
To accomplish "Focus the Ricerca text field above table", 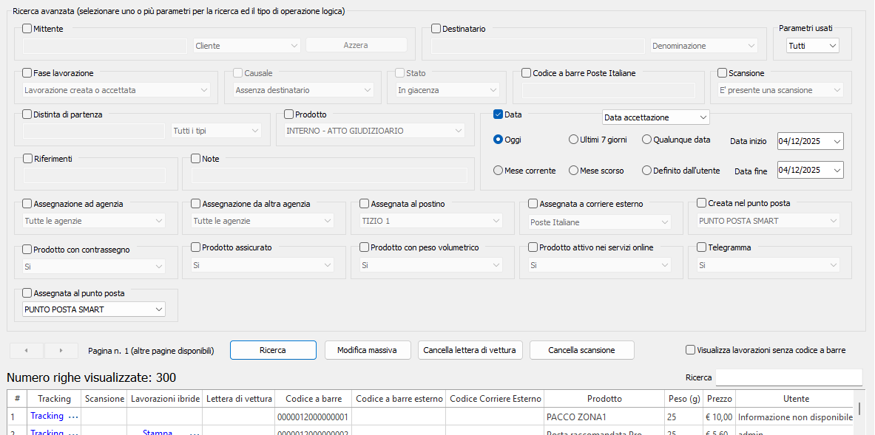I will 788,377.
